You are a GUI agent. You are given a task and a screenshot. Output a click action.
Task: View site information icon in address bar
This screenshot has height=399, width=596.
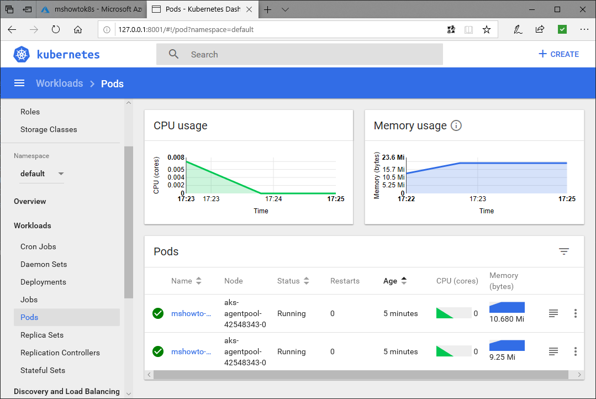click(107, 30)
